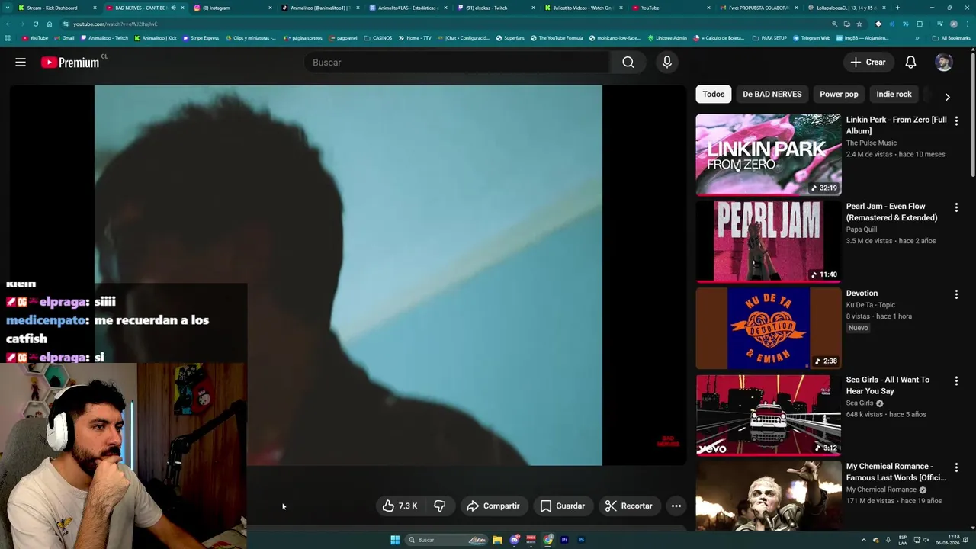The image size is (976, 549).
Task: Open the Chrome tab search dropdown
Action: 8,8
